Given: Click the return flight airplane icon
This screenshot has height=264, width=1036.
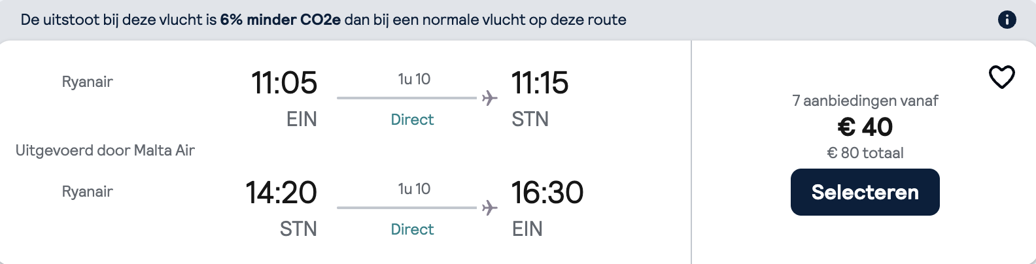Looking at the screenshot, I should (x=489, y=208).
